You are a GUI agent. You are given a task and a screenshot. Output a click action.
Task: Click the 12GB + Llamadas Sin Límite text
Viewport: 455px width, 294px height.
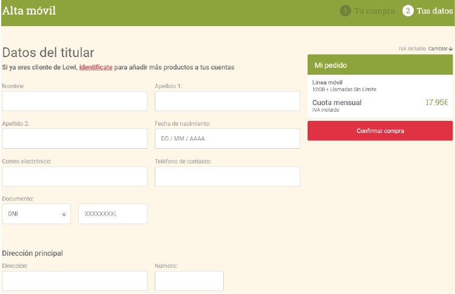(x=344, y=89)
